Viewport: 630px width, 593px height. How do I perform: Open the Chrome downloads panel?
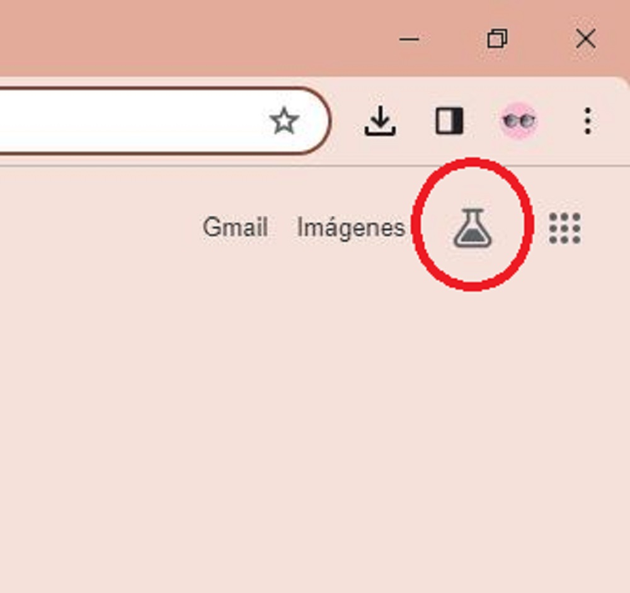[380, 120]
